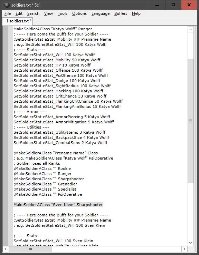The width and height of the screenshot is (199, 255).
Task: Select the 1 soldiers.txt tab
Action: tap(18, 21)
